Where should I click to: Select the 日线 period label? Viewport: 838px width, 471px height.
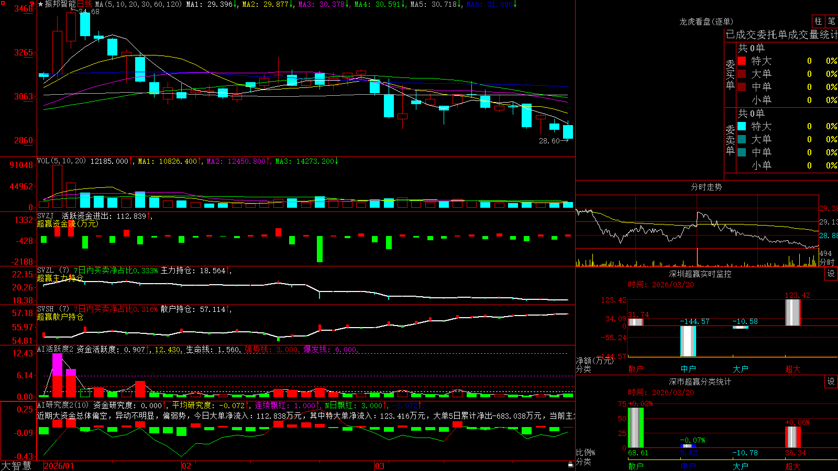point(84,4)
